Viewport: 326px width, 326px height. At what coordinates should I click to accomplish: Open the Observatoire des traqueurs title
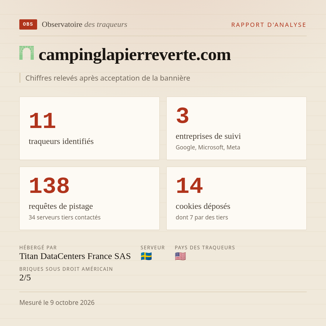[85, 24]
